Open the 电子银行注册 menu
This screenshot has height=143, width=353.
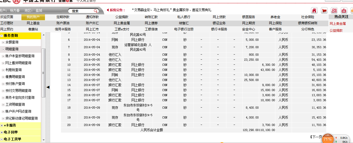click(x=184, y=29)
